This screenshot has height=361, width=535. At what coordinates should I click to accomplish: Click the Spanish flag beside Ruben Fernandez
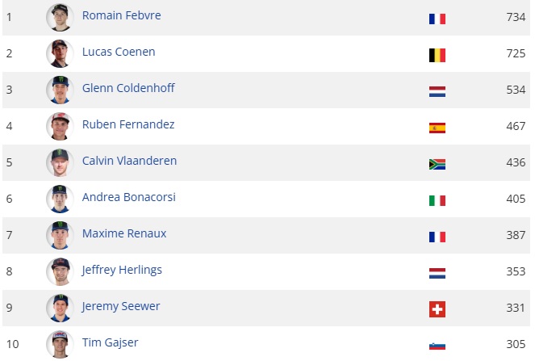coord(437,128)
